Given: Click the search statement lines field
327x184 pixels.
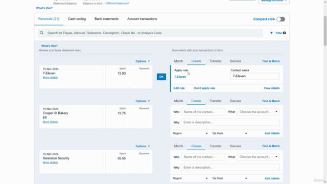Looking at the screenshot, I should pos(150,33).
